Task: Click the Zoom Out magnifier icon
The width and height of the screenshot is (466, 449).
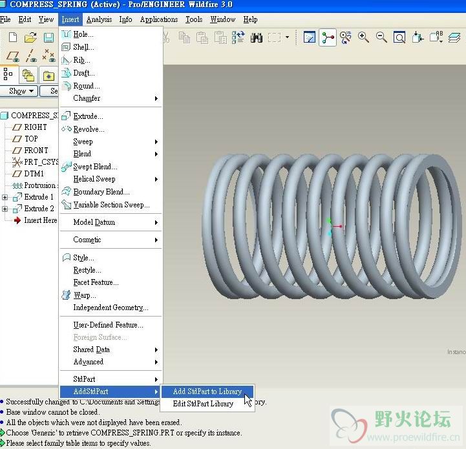Action: tap(381, 37)
